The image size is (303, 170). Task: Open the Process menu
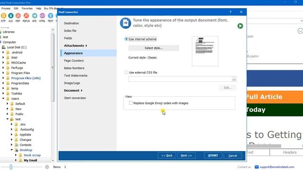pos(6,8)
